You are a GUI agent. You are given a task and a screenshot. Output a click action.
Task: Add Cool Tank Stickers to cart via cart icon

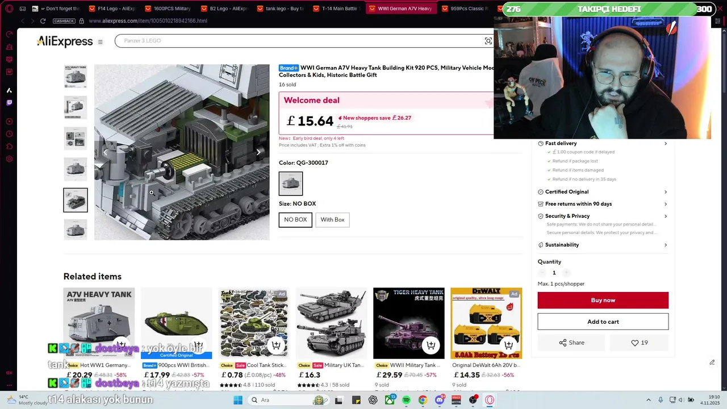(x=276, y=345)
